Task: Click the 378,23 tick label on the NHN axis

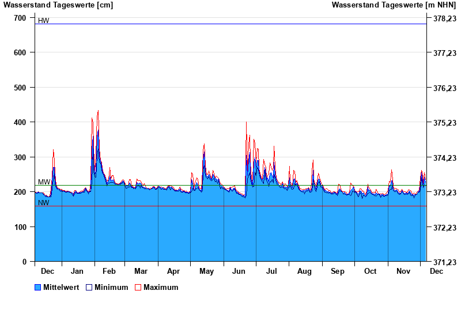Action: pos(444,18)
